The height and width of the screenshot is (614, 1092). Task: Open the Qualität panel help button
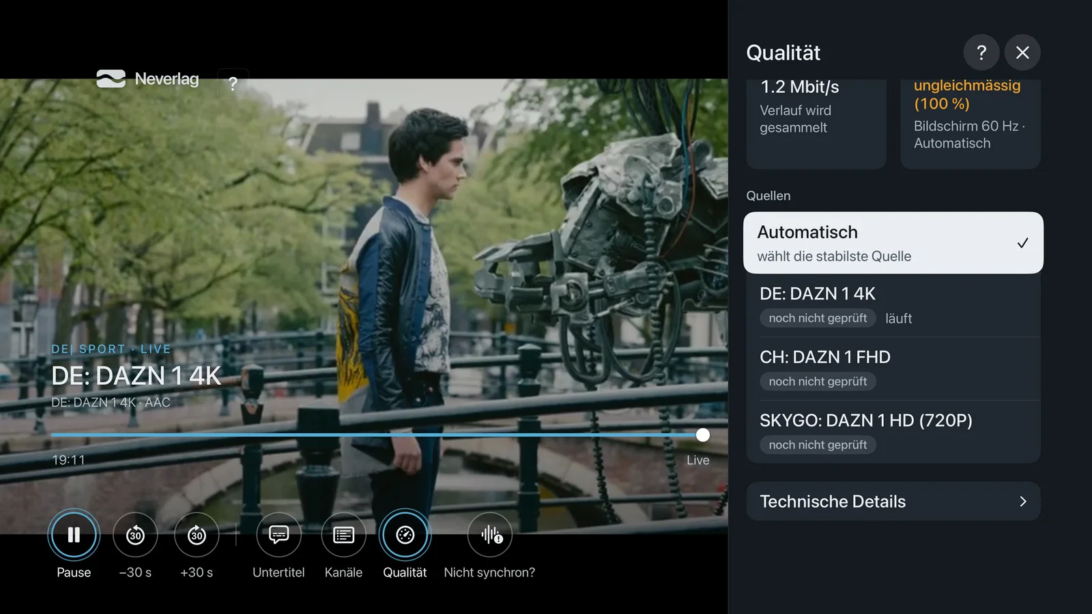(981, 53)
